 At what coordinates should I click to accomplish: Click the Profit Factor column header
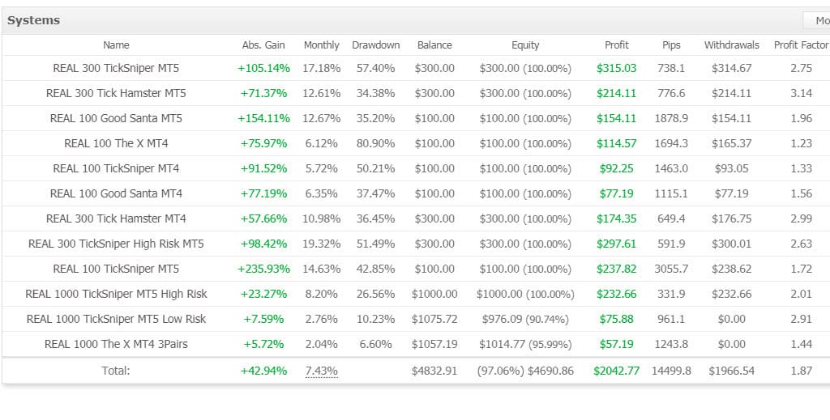click(801, 45)
